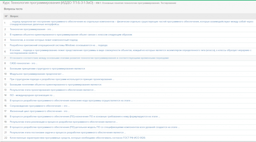Open question 15 about writing program code stage

point(71,100)
